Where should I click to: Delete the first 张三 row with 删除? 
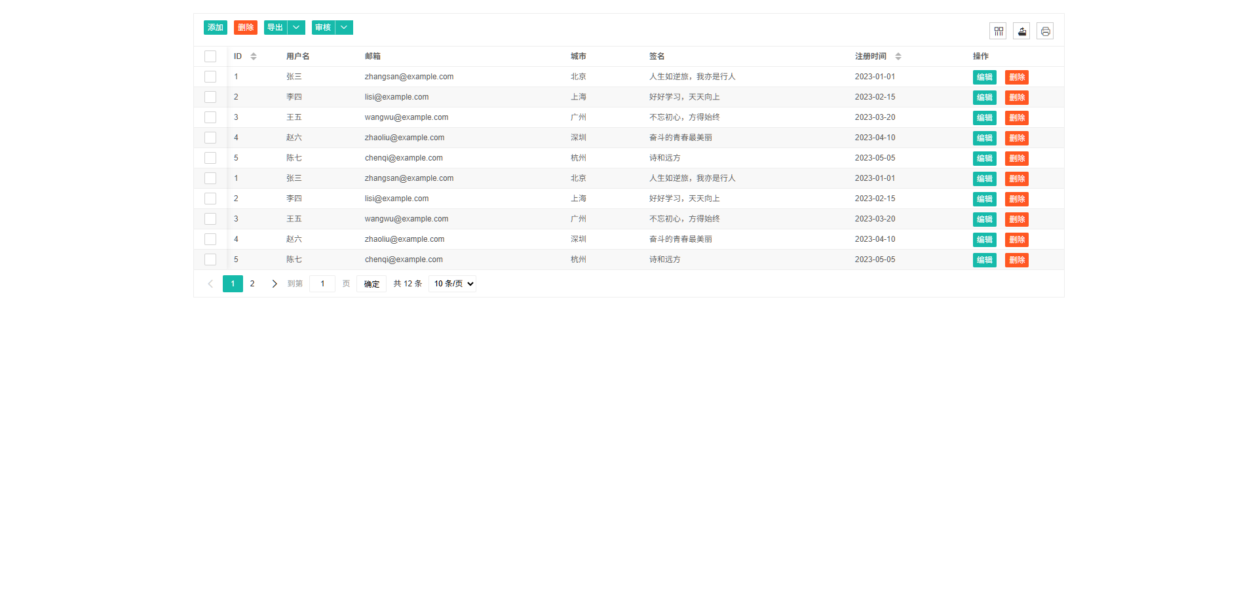[1017, 77]
